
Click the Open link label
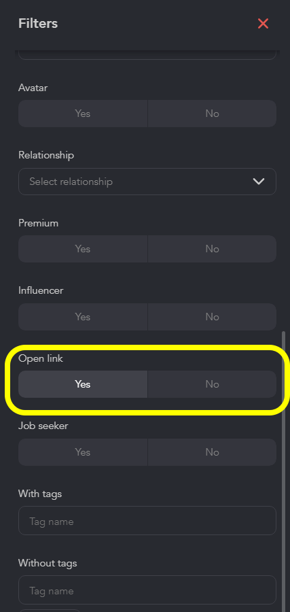[x=41, y=358]
